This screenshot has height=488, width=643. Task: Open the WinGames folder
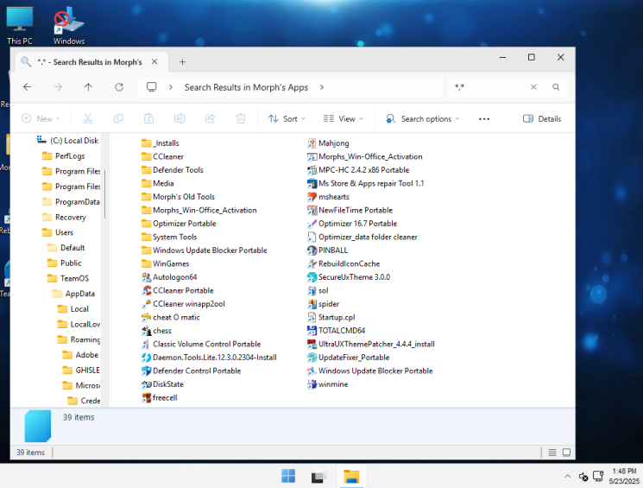(165, 264)
